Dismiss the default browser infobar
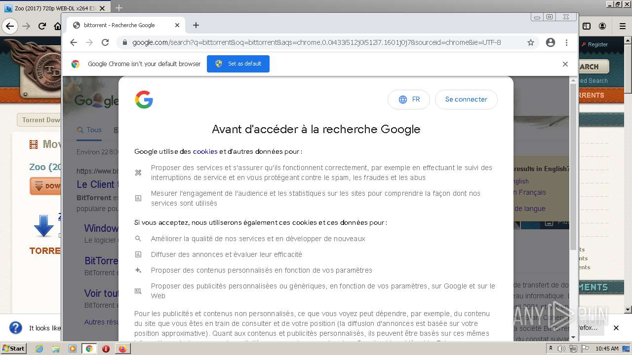 tap(565, 64)
